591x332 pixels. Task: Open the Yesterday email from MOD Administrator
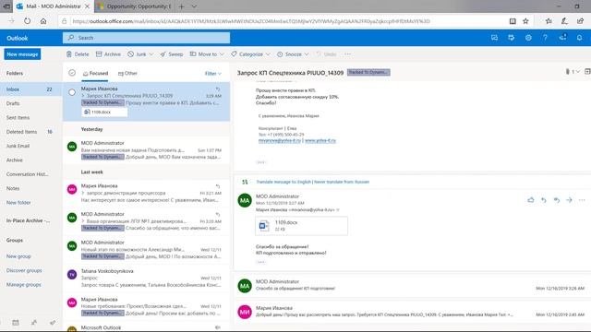(x=147, y=149)
